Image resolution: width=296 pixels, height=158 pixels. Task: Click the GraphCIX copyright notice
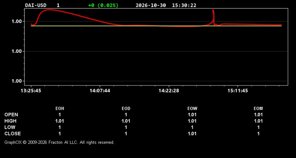(59, 142)
